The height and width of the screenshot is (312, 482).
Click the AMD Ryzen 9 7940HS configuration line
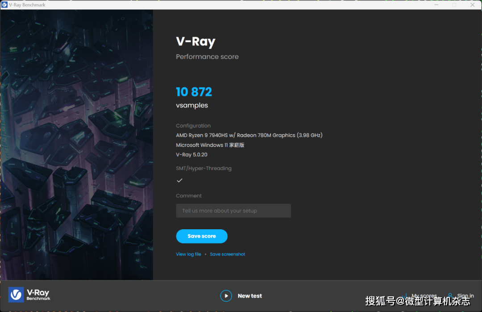[x=249, y=135]
